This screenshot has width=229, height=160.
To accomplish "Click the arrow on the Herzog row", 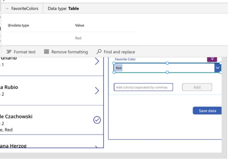I will coord(96,147).
